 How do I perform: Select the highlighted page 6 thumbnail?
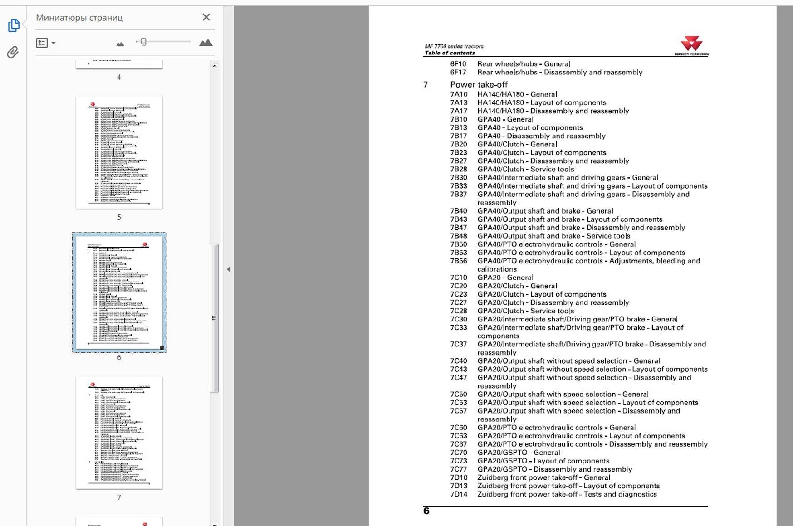[119, 292]
